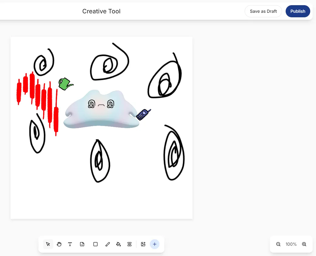Open the sticker tool
The width and height of the screenshot is (316, 256).
click(x=82, y=244)
